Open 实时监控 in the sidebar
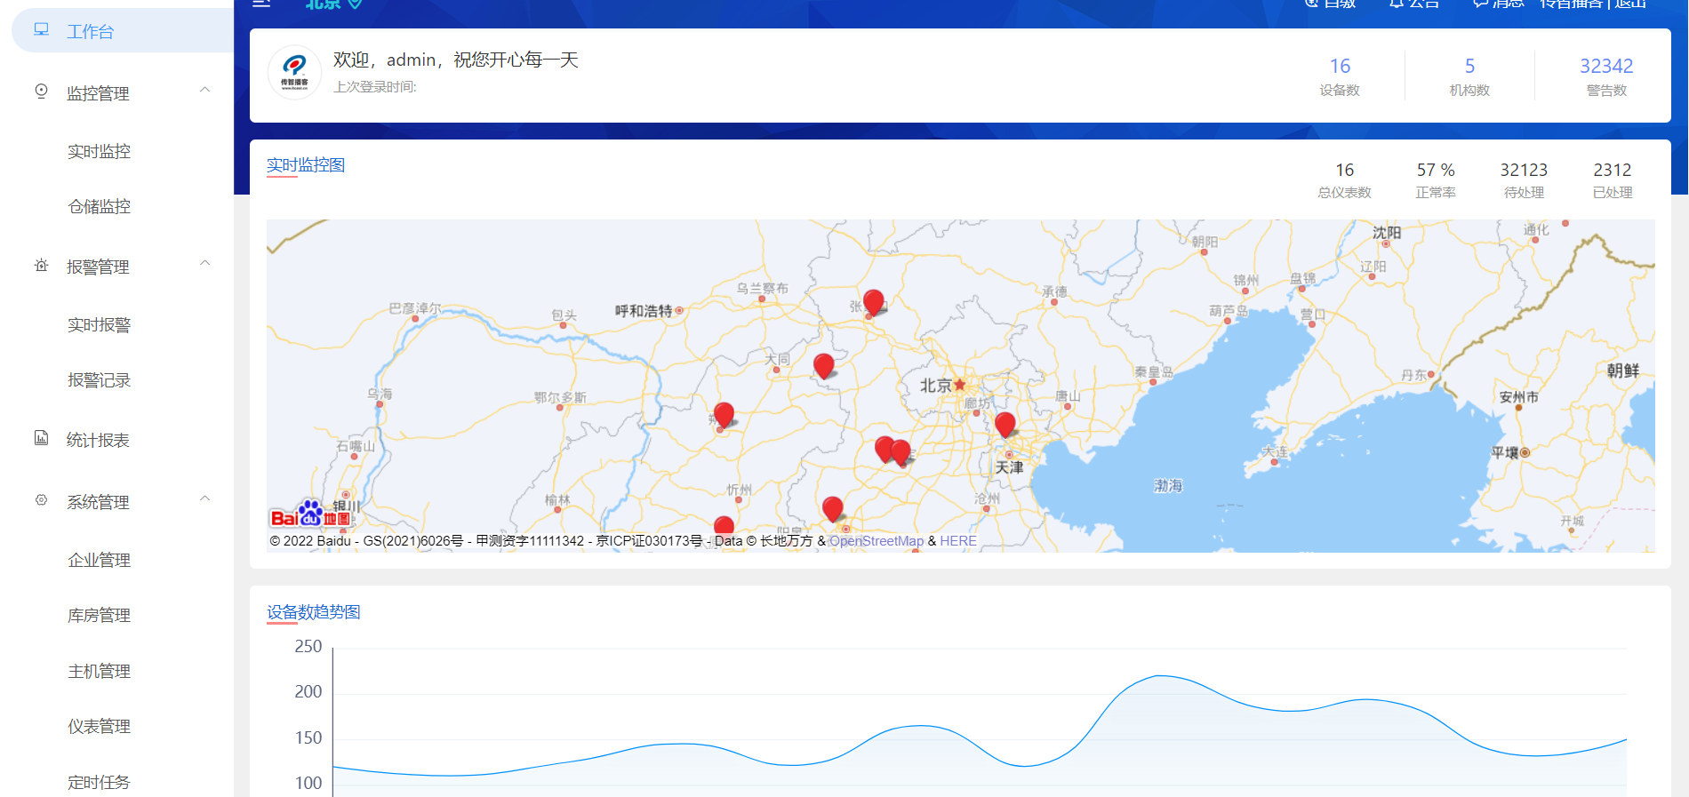The width and height of the screenshot is (1689, 797). click(99, 152)
